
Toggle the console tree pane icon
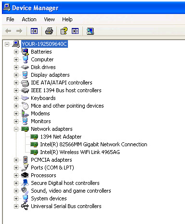click(x=34, y=31)
